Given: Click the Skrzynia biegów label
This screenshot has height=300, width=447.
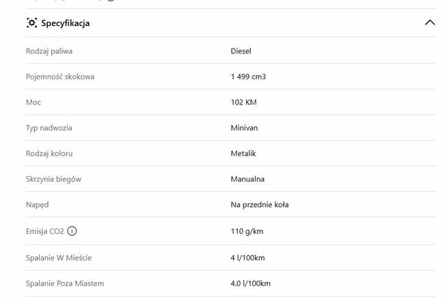Looking at the screenshot, I should 53,179.
